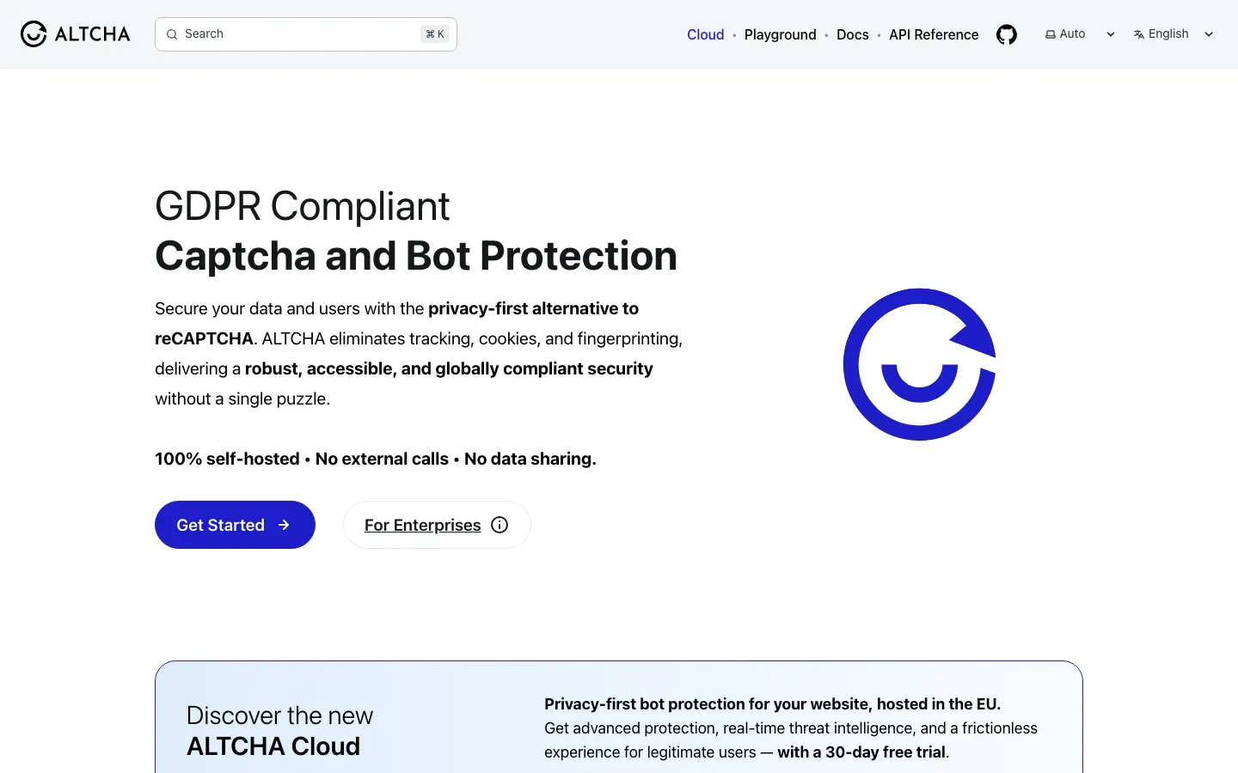
Task: Expand the language selector chevron
Action: pos(1209,34)
